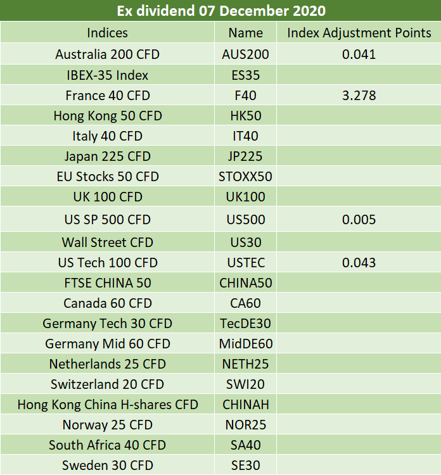Select the 'Wall Street CFD' cell
Image resolution: width=441 pixels, height=475 pixels.
[x=107, y=242]
